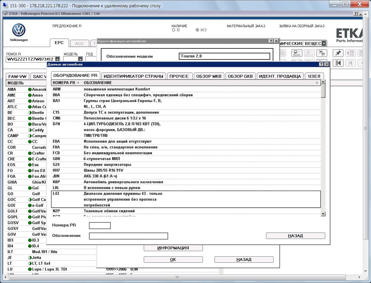Click НАЗАД in Идентификация автомобиля dialog

(x=244, y=259)
